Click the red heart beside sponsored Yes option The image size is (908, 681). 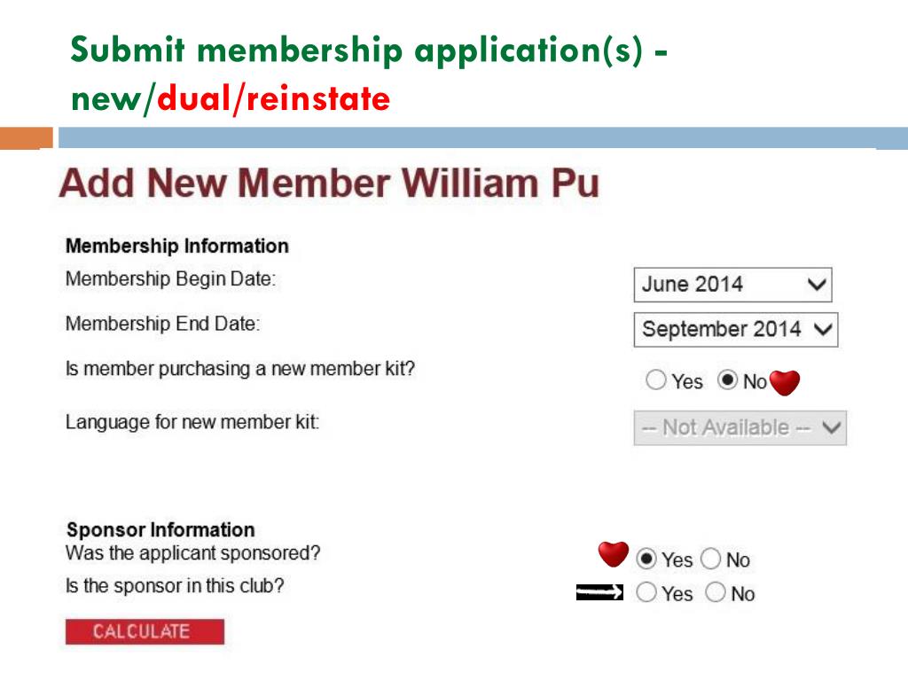coord(614,554)
